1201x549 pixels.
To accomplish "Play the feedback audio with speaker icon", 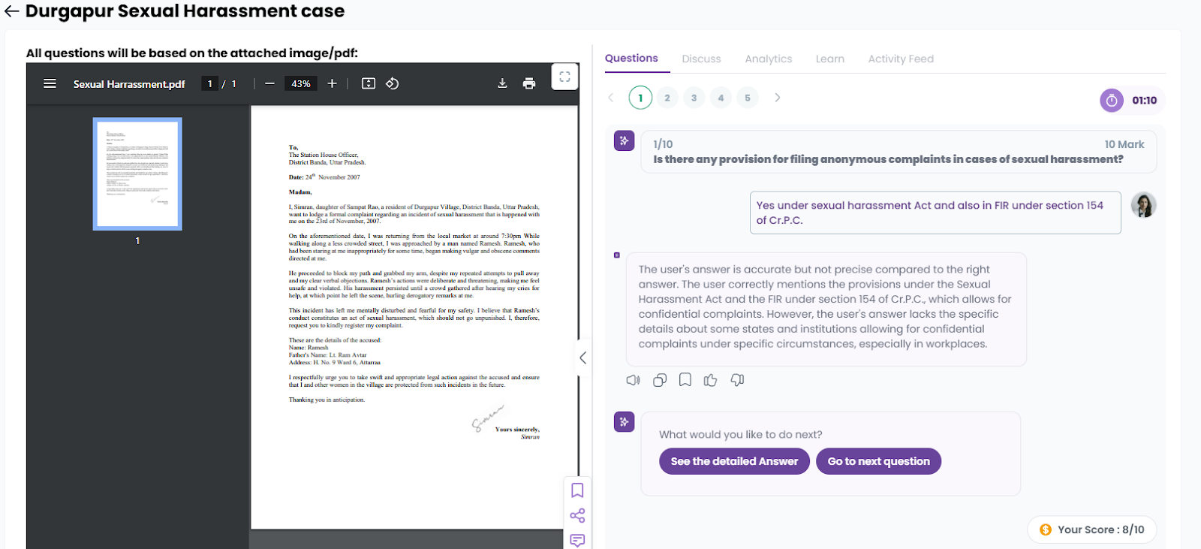I will [x=633, y=380].
